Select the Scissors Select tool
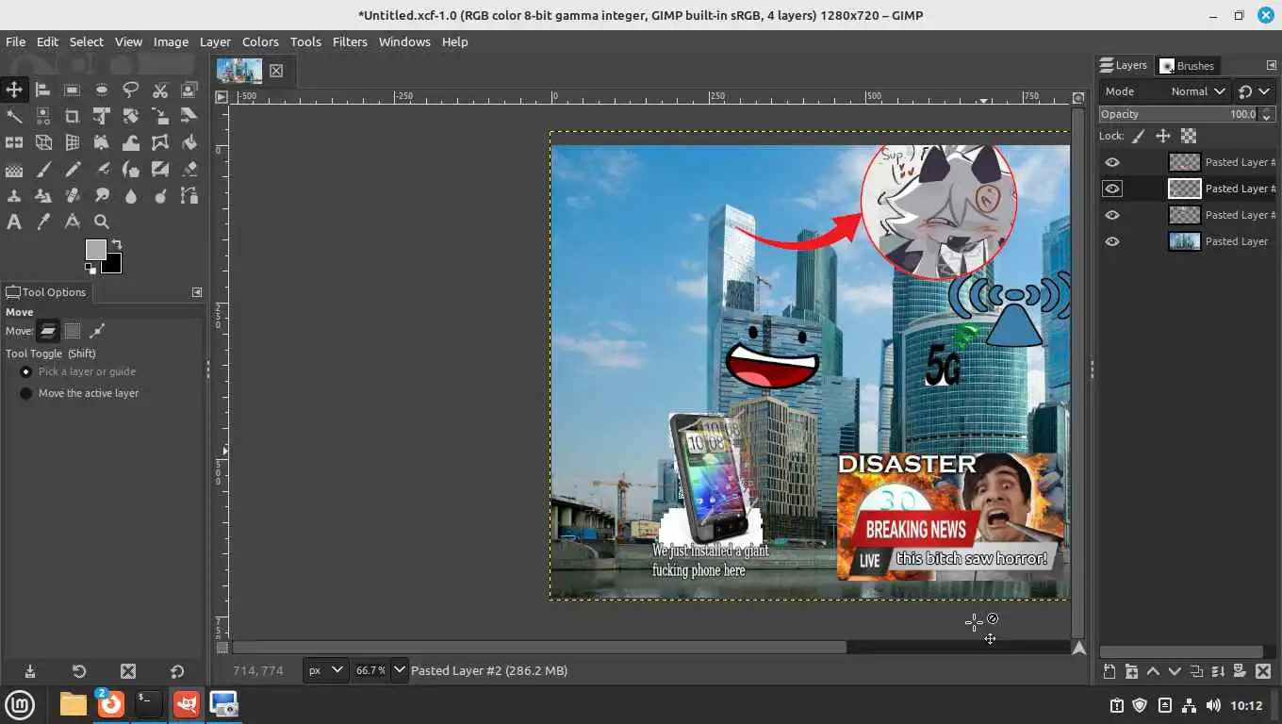Viewport: 1282px width, 724px height. (159, 90)
